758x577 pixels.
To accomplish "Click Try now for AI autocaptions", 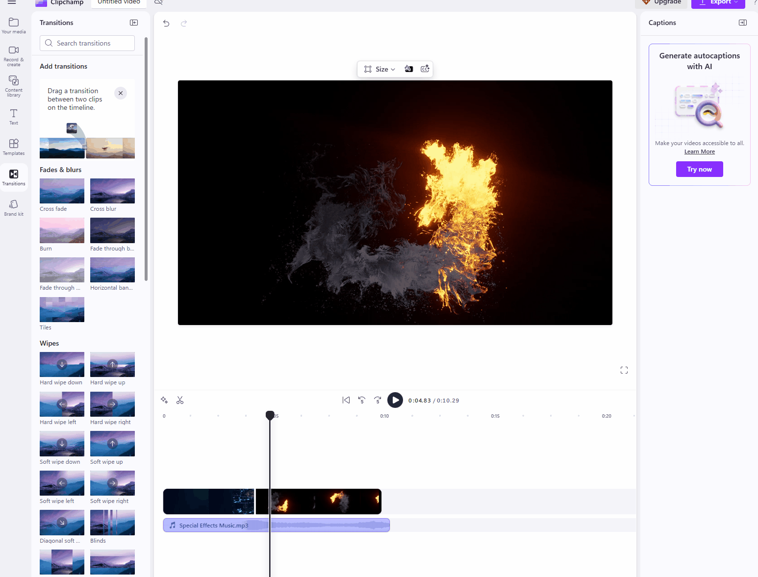I will pos(699,169).
